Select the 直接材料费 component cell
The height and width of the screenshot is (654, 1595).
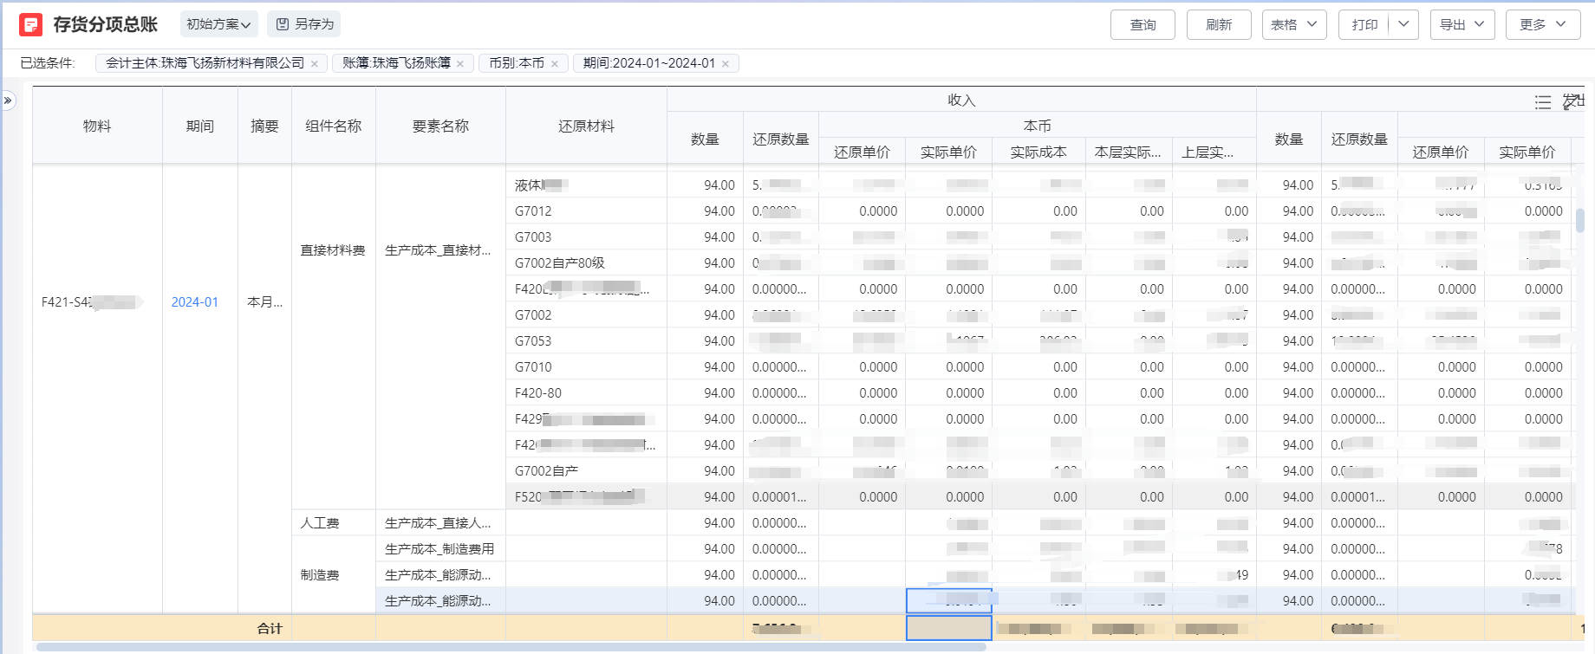[x=333, y=250]
